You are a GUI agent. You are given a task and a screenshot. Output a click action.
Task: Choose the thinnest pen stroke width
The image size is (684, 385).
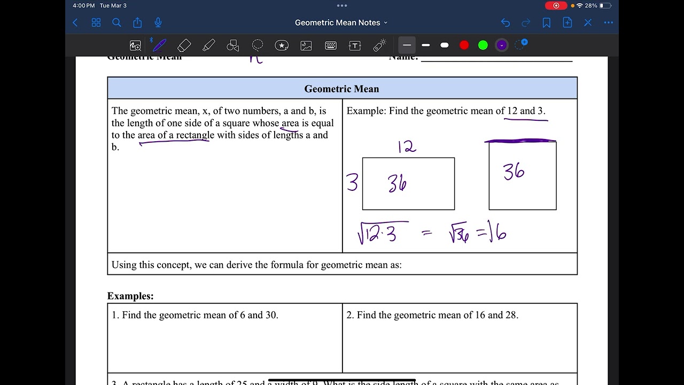point(407,45)
